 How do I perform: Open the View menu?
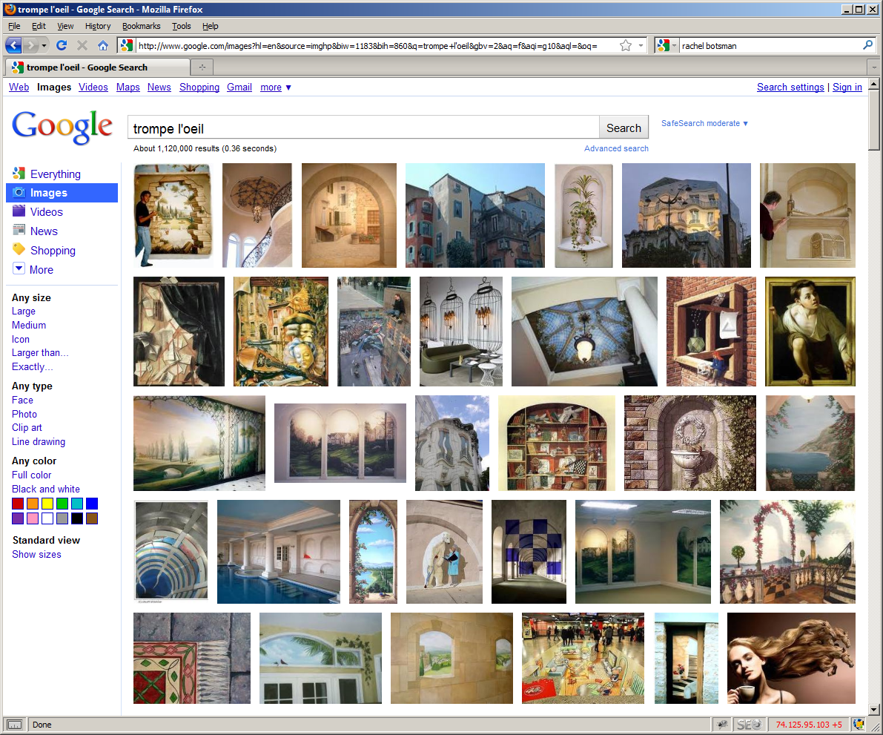coord(65,26)
